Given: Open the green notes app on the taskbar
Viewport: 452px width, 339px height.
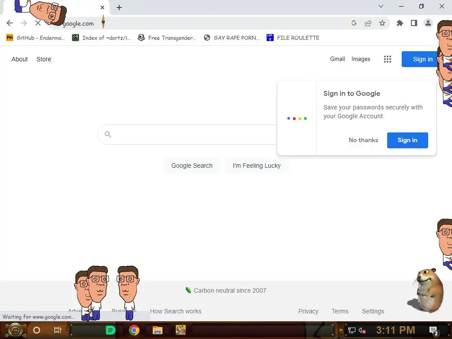Looking at the screenshot, I should pyautogui.click(x=110, y=330).
